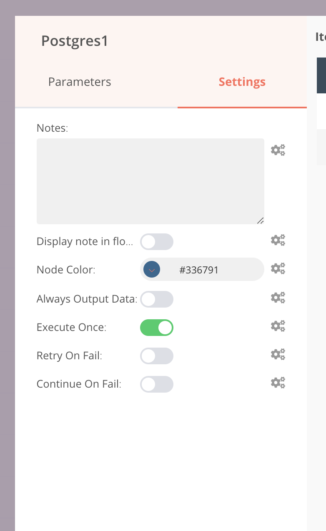Select the Settings tab
Screen dimensions: 326x531
[242, 82]
